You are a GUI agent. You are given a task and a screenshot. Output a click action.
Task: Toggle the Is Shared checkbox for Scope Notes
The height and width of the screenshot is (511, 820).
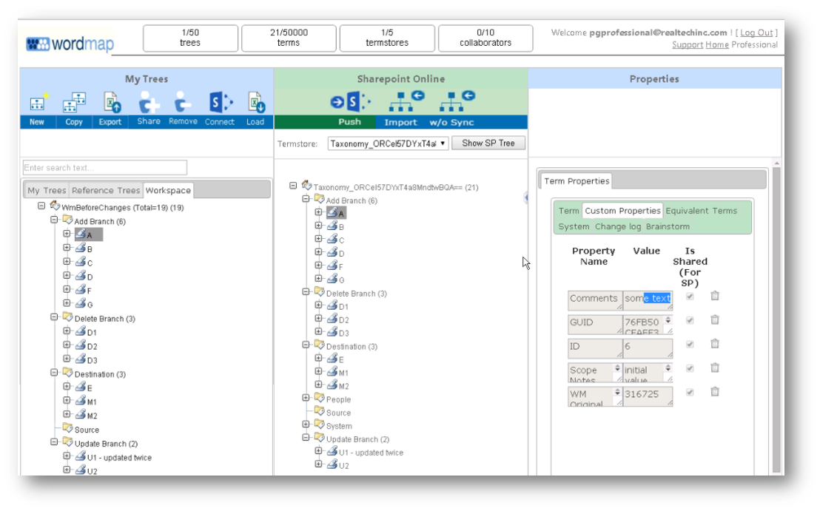point(690,368)
